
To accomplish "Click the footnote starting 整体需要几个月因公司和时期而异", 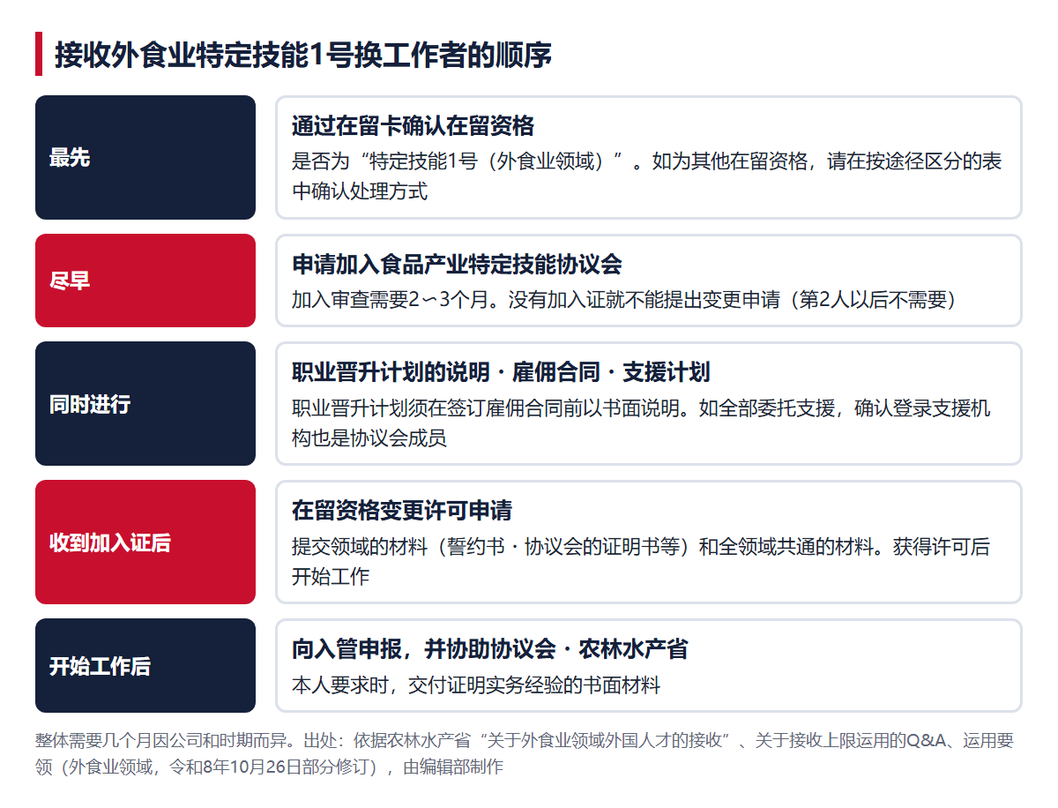I will pyautogui.click(x=525, y=753).
